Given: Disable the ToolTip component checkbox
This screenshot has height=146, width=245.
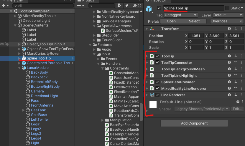Looking at the screenshot, I should [157, 56].
